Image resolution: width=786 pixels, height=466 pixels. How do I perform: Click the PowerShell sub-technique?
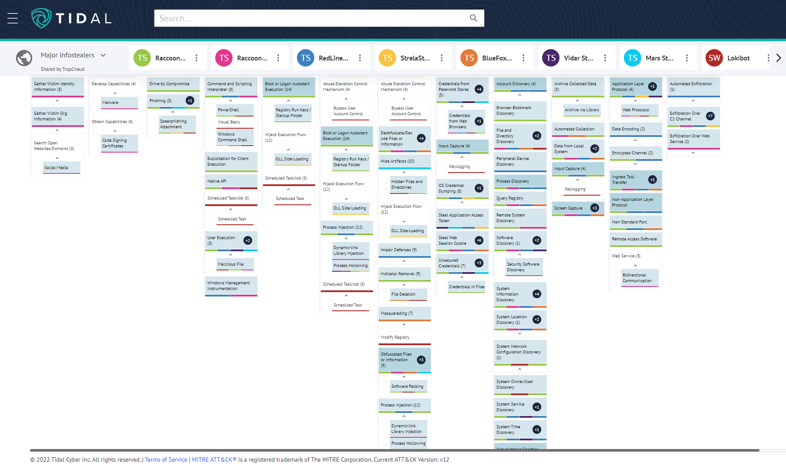pos(234,110)
